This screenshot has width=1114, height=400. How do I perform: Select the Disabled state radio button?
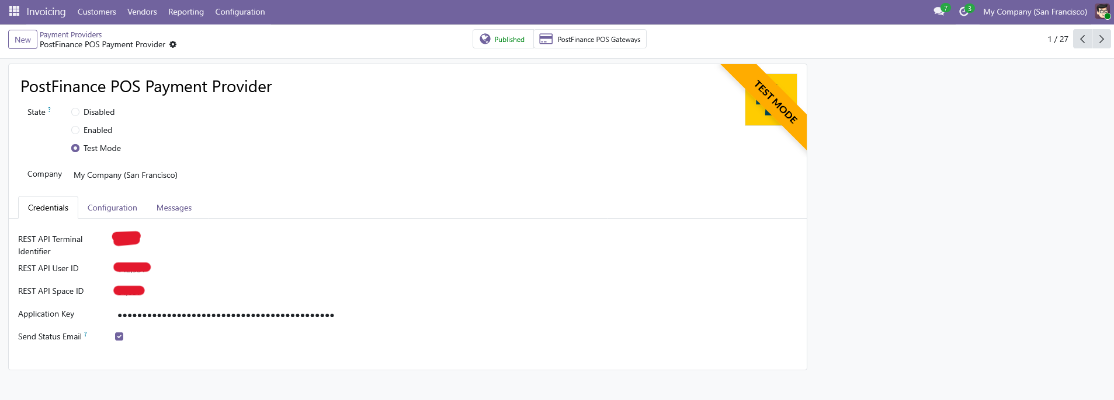click(x=75, y=112)
